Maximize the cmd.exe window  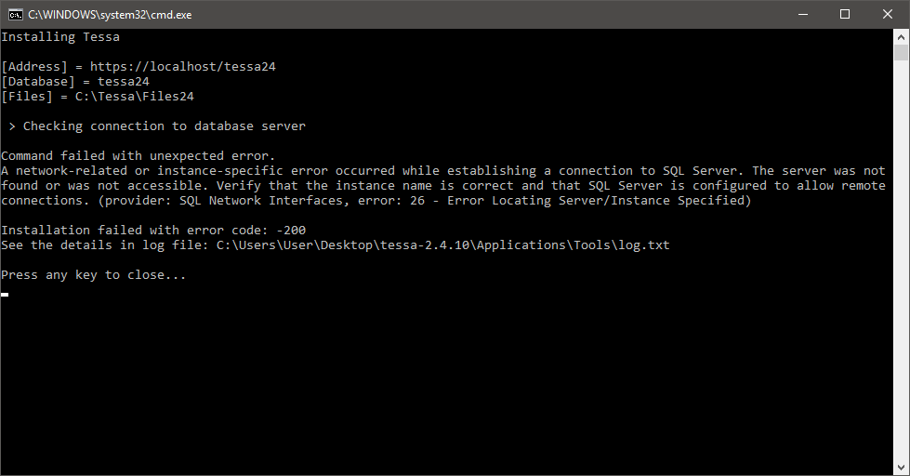(845, 15)
